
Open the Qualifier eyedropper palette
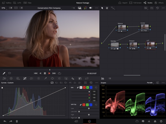pos(45,78)
